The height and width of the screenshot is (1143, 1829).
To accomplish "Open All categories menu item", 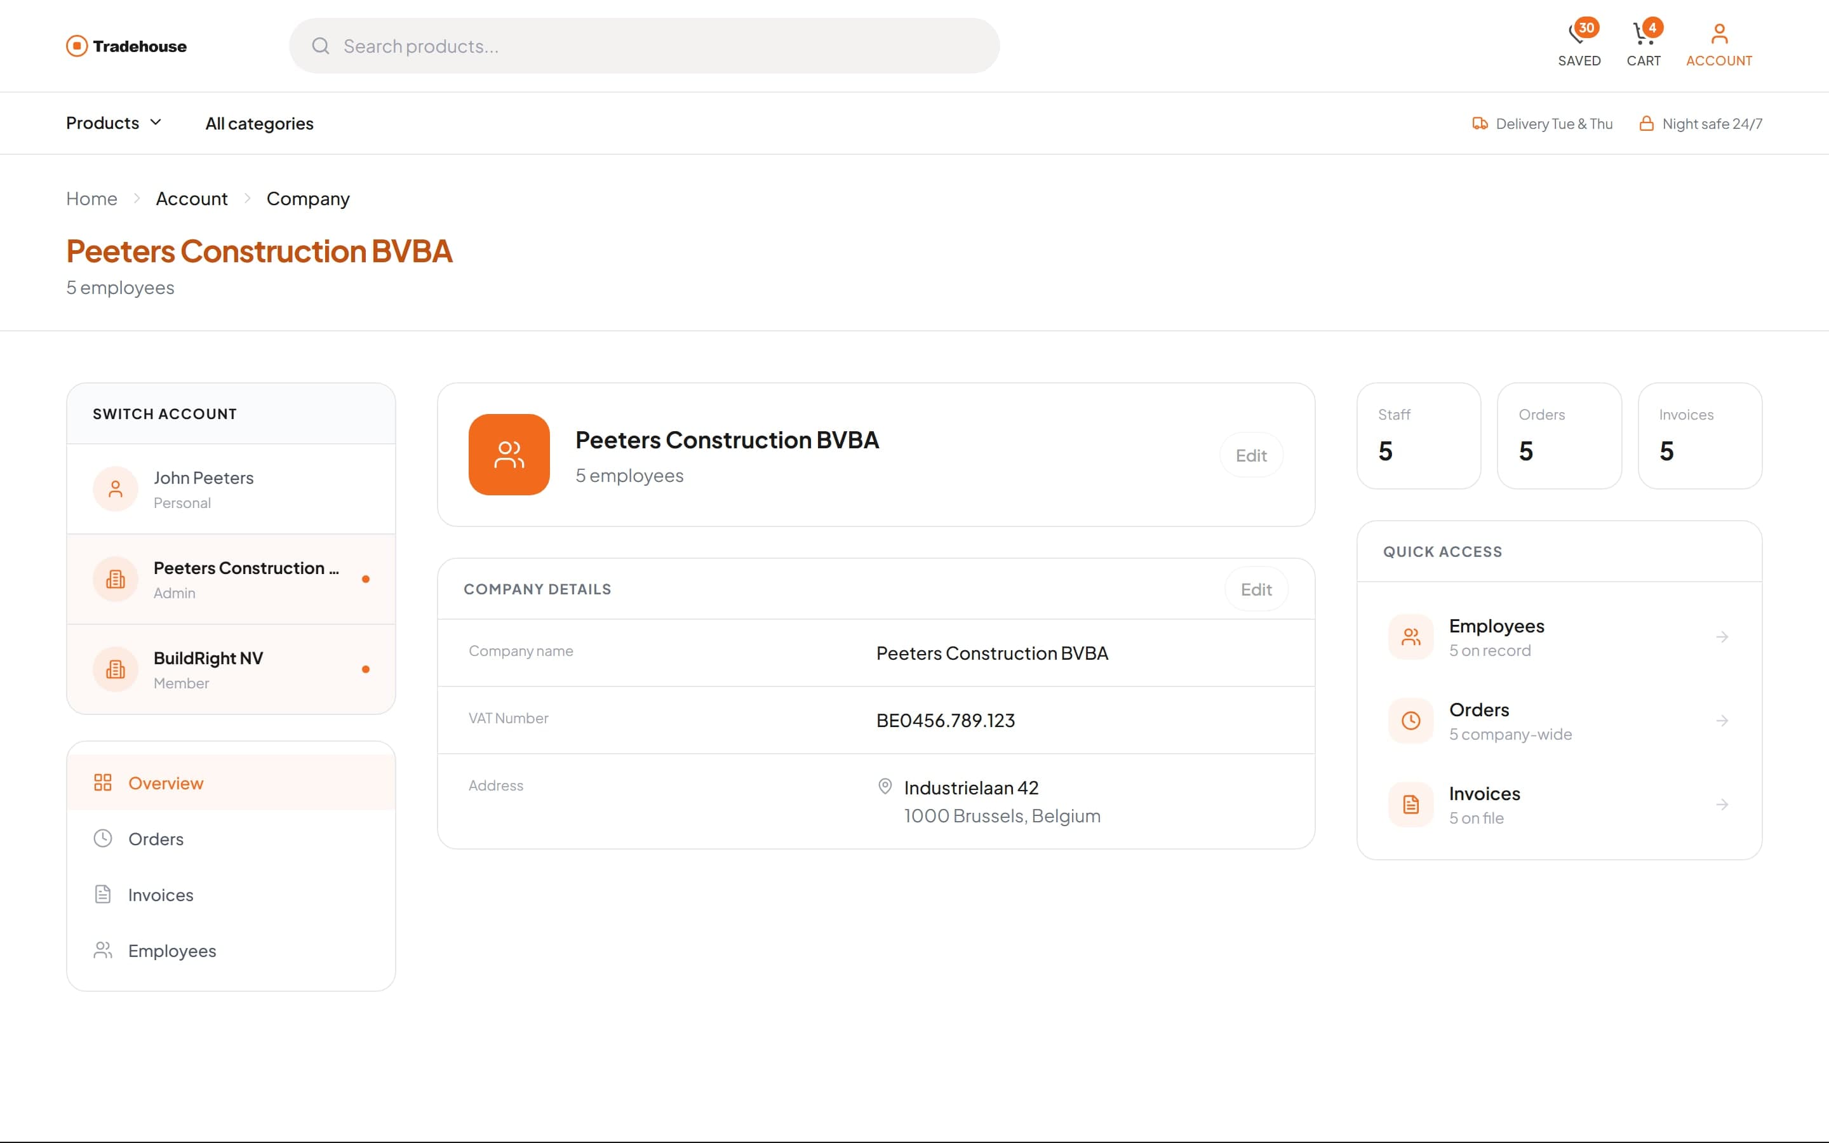I will (x=259, y=123).
